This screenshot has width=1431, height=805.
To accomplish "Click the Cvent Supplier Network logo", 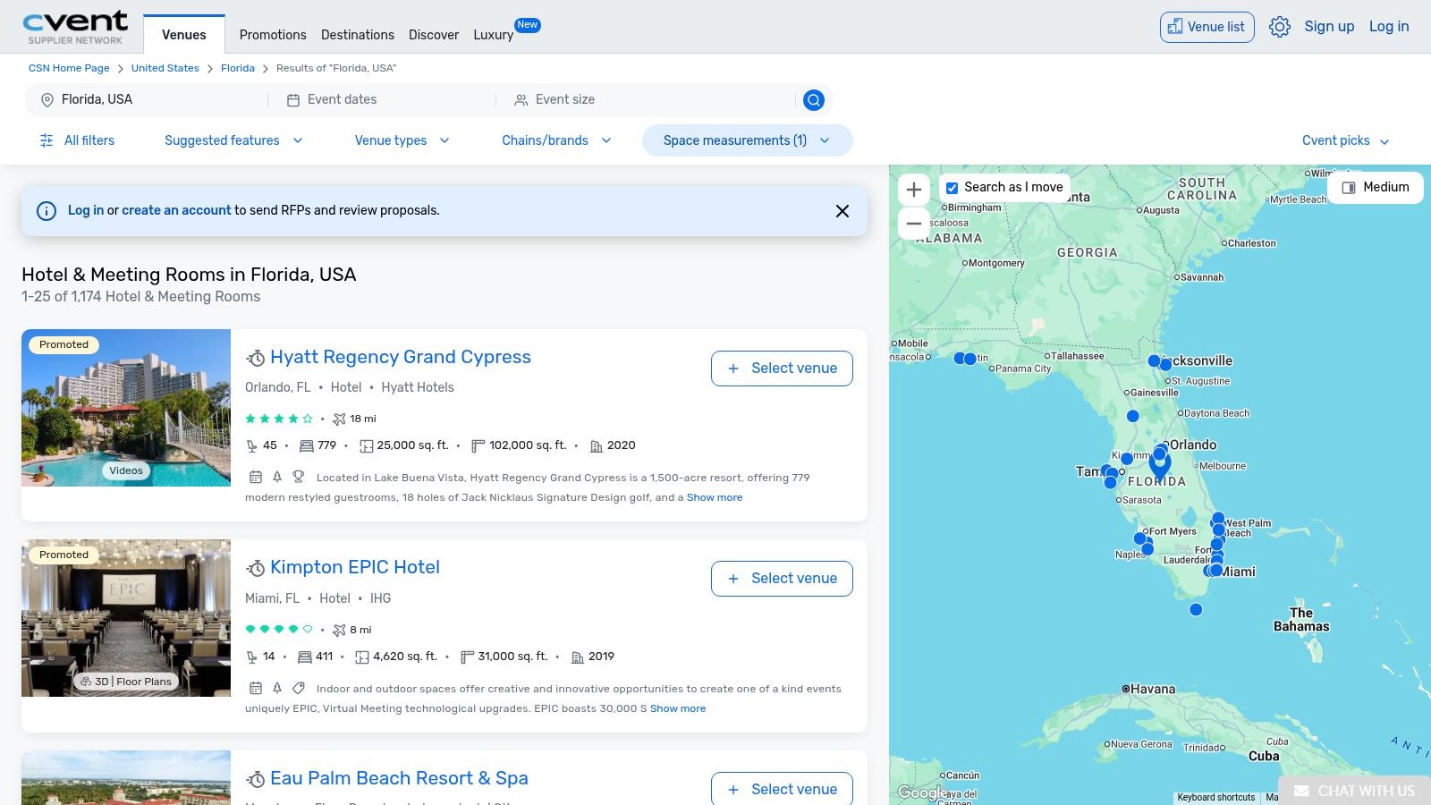I will point(75,27).
